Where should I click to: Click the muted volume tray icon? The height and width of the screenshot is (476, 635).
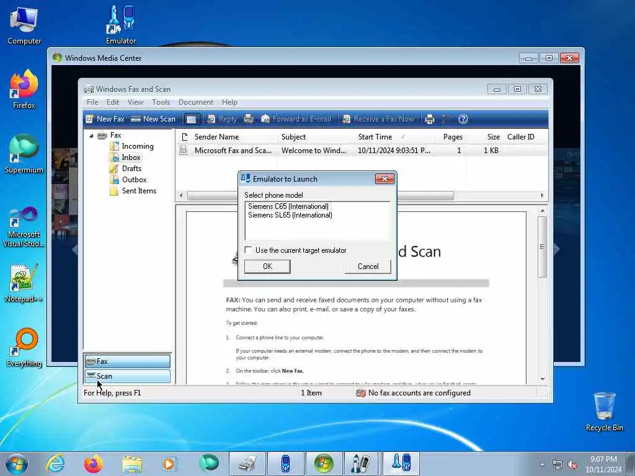(x=572, y=465)
